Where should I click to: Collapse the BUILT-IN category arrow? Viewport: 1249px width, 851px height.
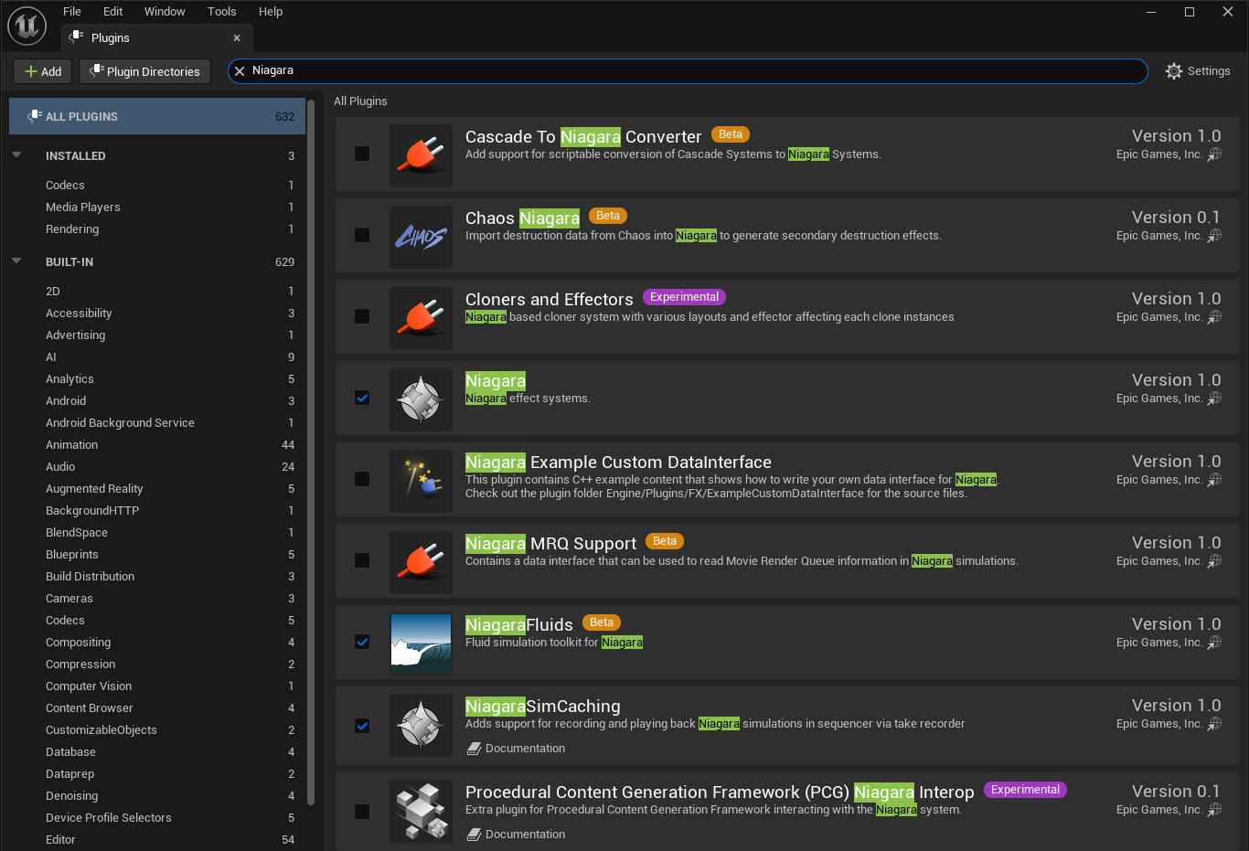tap(16, 261)
